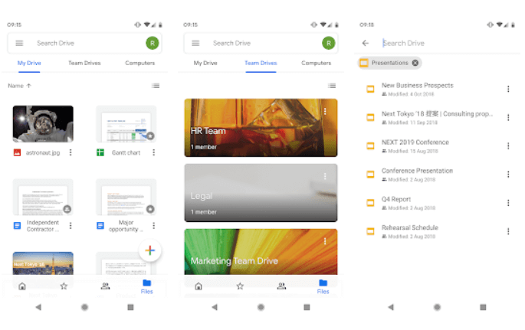Open more options for New Business Prospects
This screenshot has width=525, height=330.
[508, 89]
